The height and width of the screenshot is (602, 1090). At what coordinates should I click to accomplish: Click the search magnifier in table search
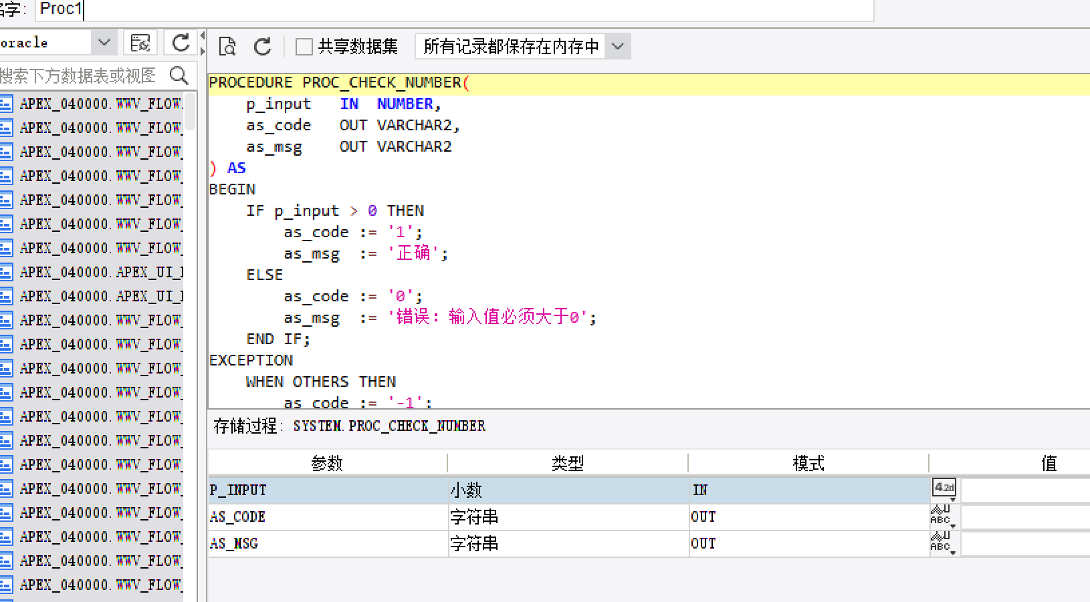pyautogui.click(x=179, y=76)
